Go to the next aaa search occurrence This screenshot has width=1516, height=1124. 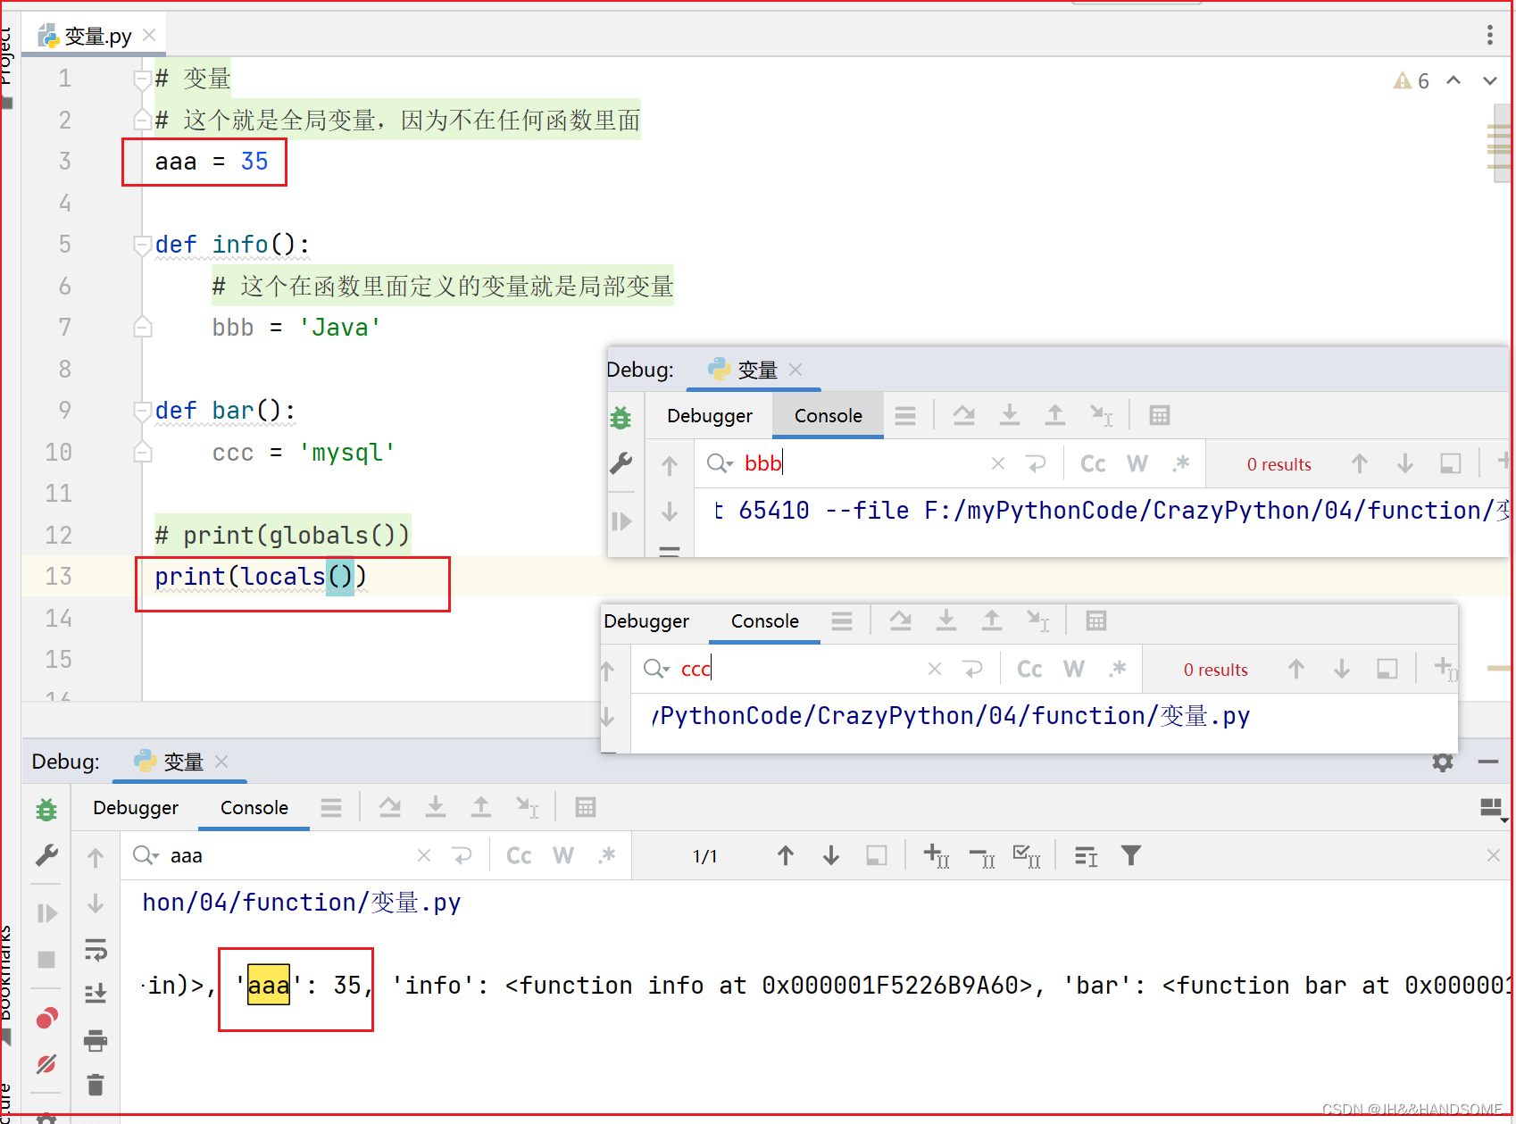[x=831, y=856]
